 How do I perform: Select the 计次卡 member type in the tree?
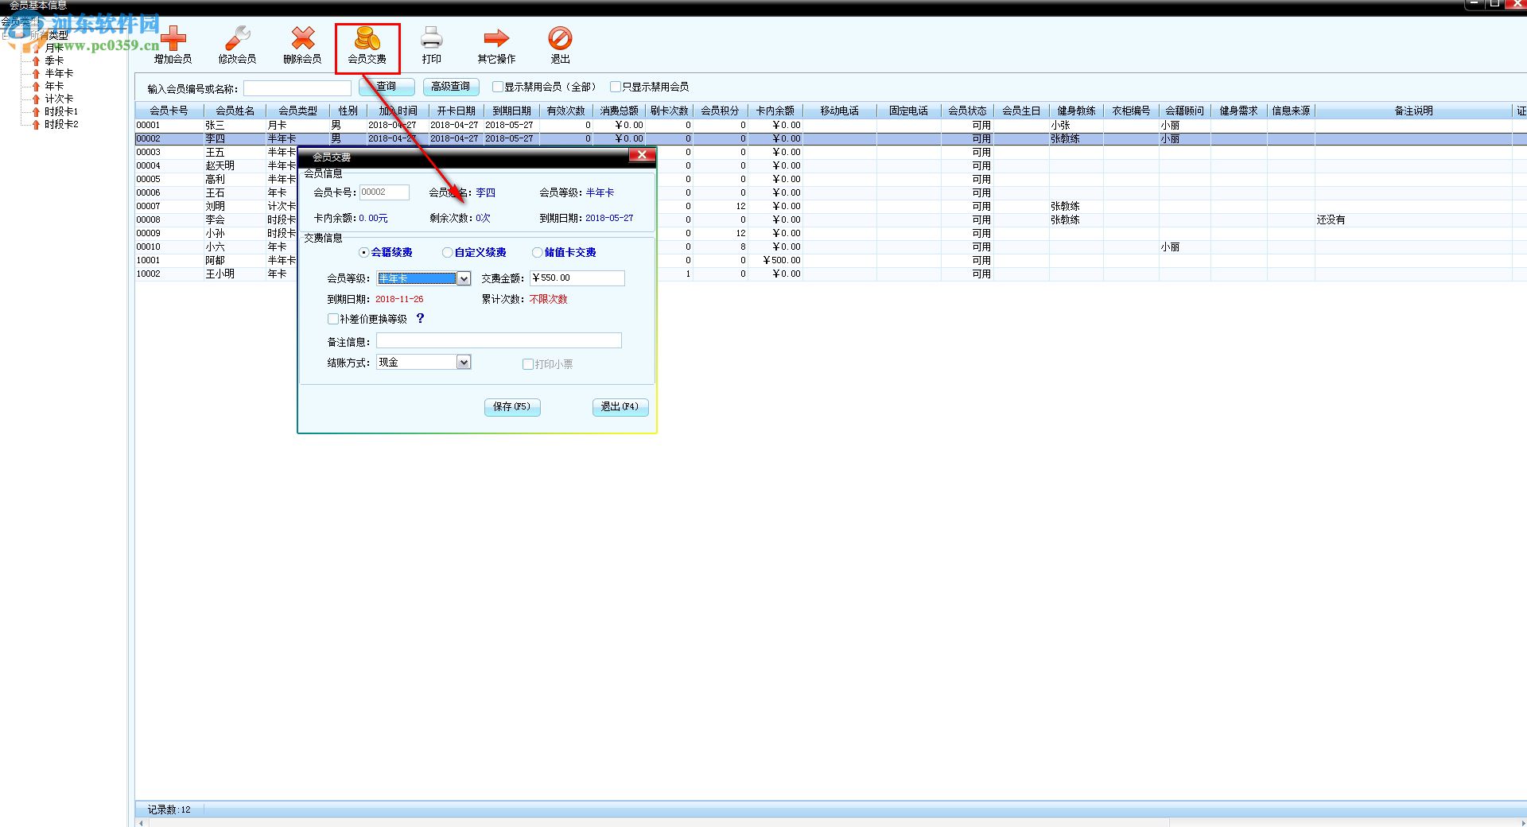click(x=59, y=99)
